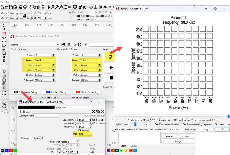
Task: Add sub-layer plus icon in Cut Settings Editor
Action: [x=93, y=112]
